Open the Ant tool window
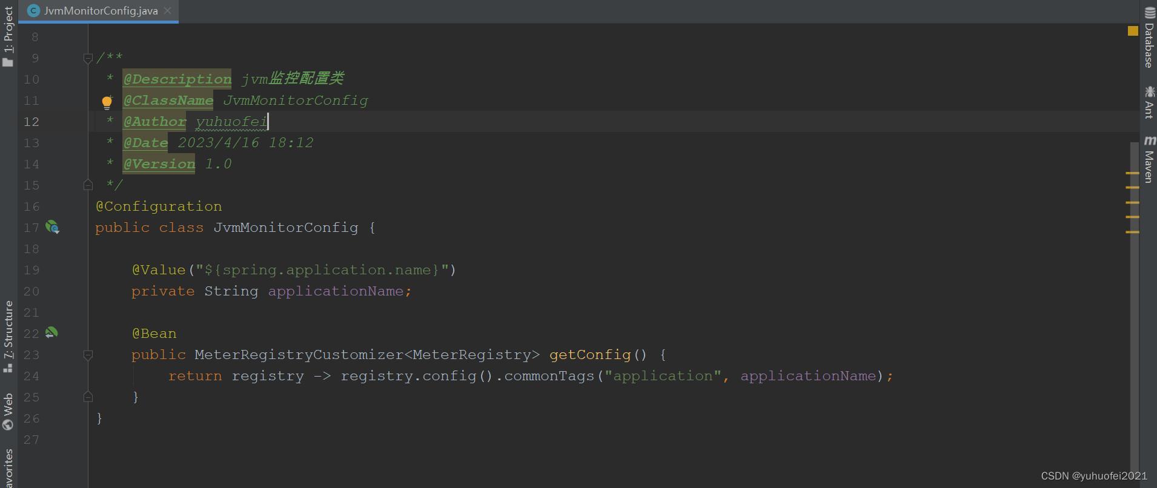The image size is (1157, 488). [x=1149, y=101]
